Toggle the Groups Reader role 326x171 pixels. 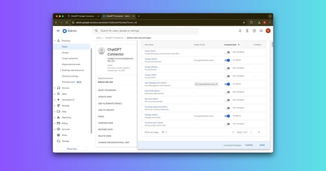point(227,68)
